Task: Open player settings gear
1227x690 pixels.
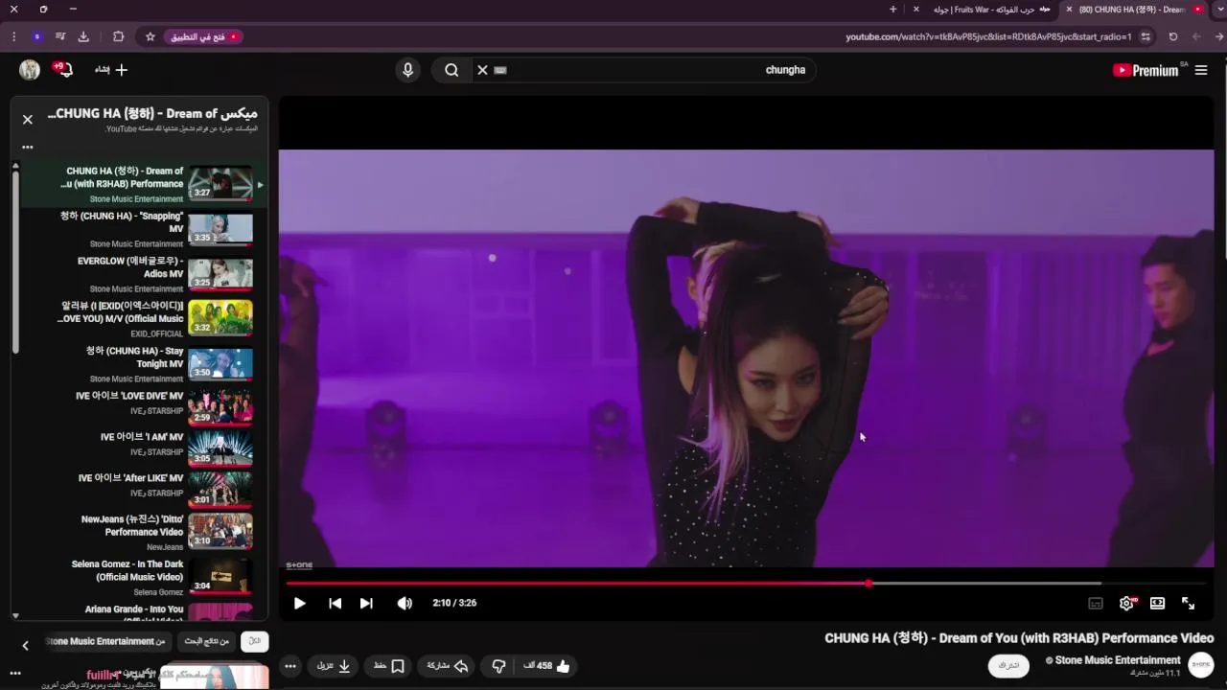Action: click(1126, 603)
